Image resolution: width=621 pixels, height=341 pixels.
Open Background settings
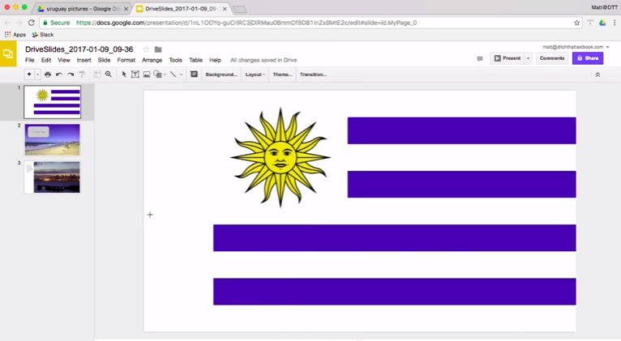point(221,75)
